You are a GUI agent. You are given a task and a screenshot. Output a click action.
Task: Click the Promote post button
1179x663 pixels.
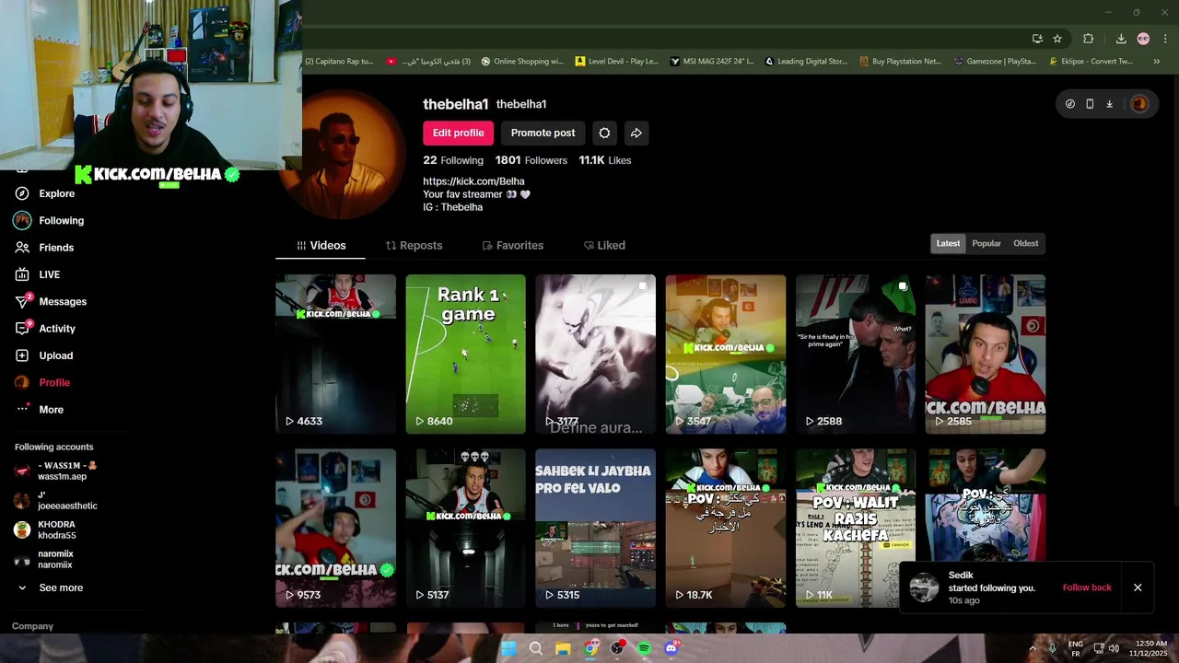pos(543,133)
